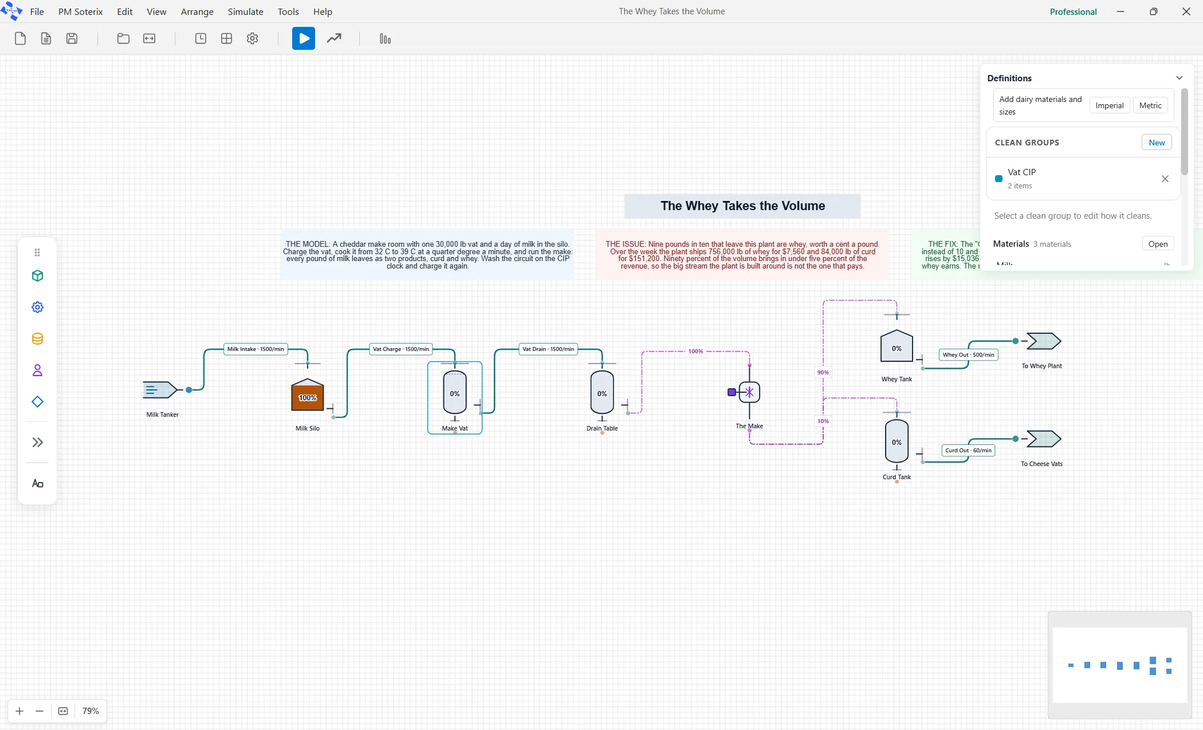The image size is (1203, 730).
Task: Select the yellow database materials icon
Action: (x=37, y=339)
